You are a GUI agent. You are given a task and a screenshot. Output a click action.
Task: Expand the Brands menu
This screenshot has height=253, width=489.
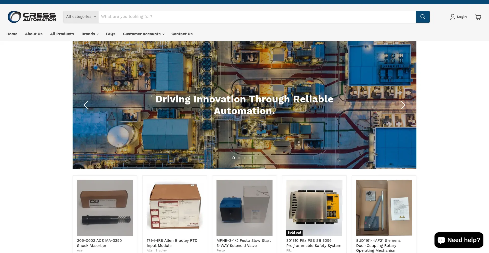click(90, 34)
